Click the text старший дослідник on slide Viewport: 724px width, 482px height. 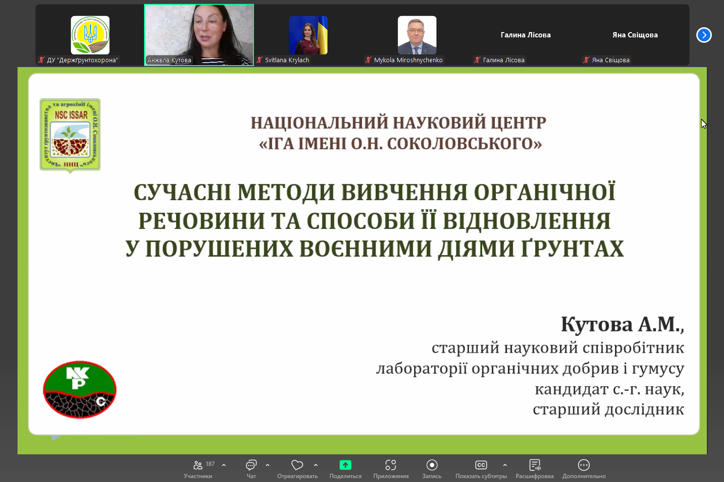pos(608,409)
